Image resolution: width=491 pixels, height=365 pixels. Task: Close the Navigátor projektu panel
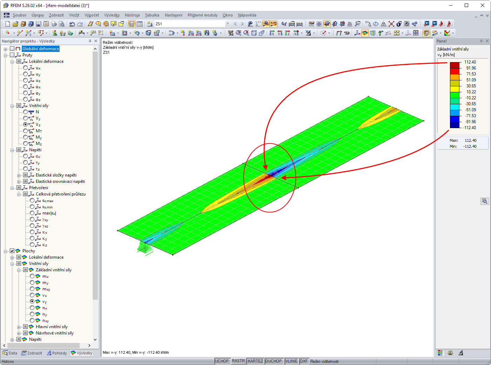tap(96, 41)
